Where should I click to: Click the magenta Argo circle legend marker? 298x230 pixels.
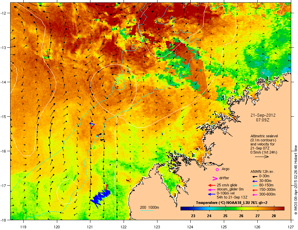point(217,169)
